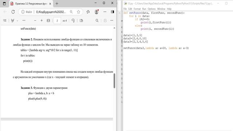The image size is (233, 131).
Task: Open PDF toolbar overflow menu on right
Action: tap(112, 20)
